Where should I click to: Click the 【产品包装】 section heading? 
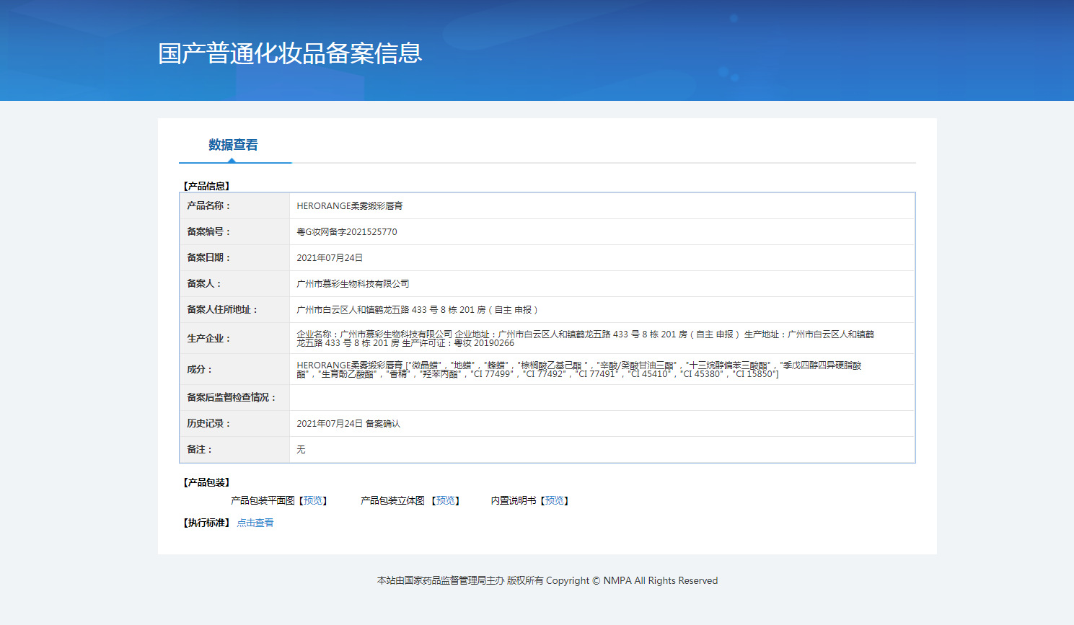click(x=206, y=482)
